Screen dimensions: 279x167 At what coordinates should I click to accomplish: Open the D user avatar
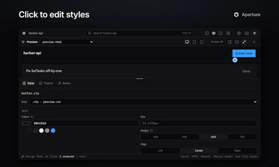(254, 33)
